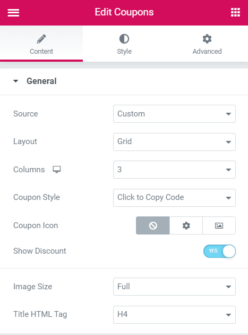This screenshot has height=335, width=248.
Task: Open the hamburger menu
Action: click(13, 13)
